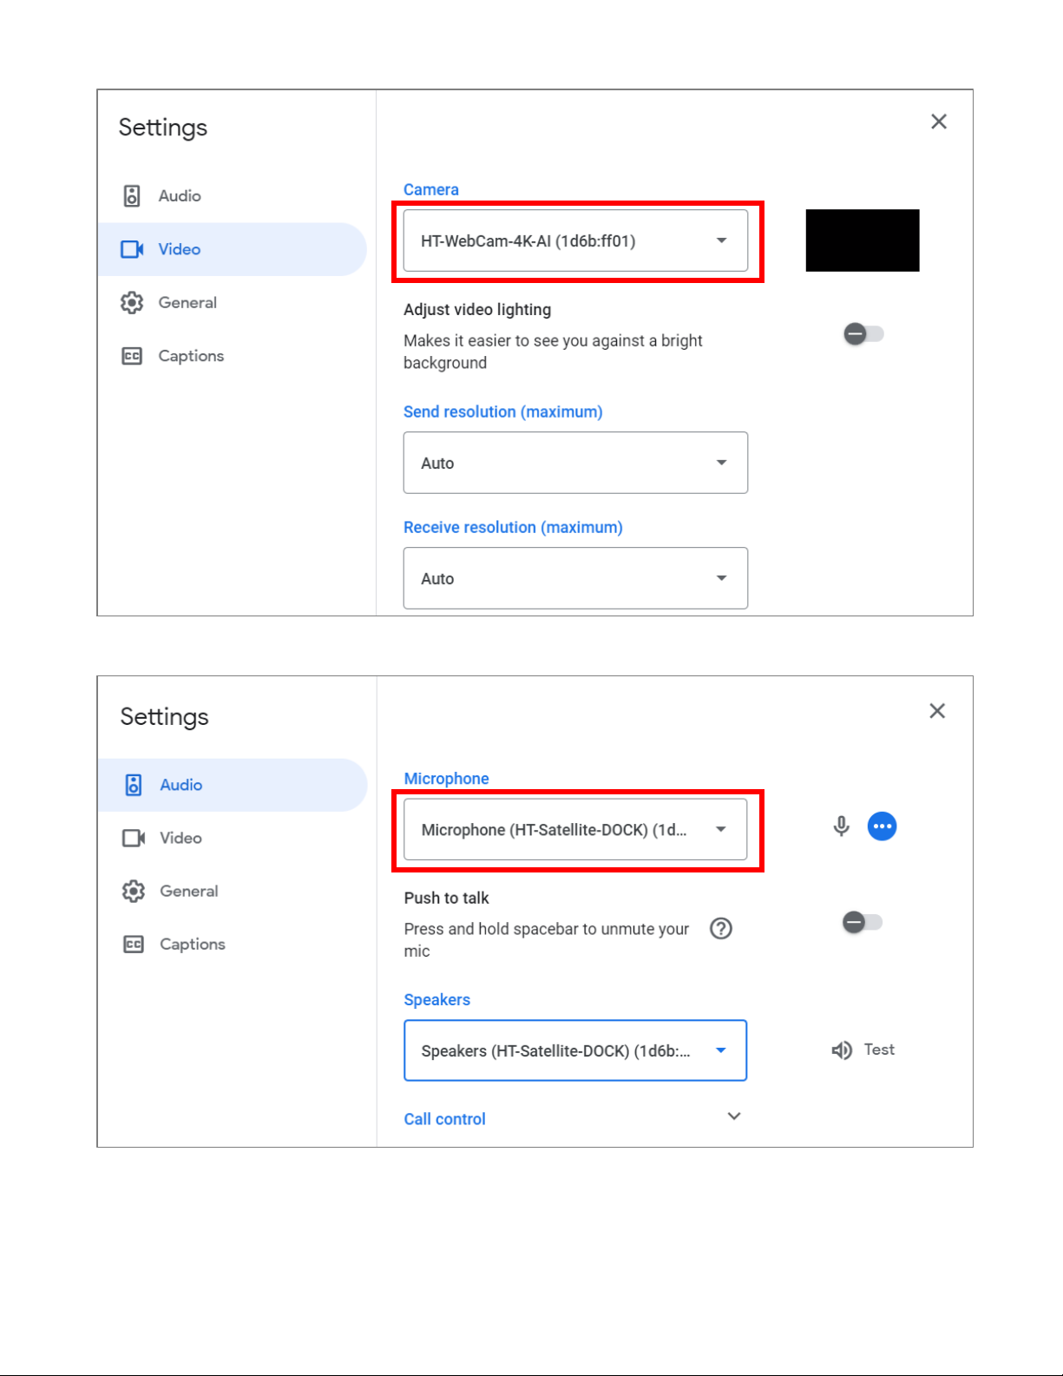Click the Speakers section label
Screen dimensions: 1063x1376
[436, 999]
